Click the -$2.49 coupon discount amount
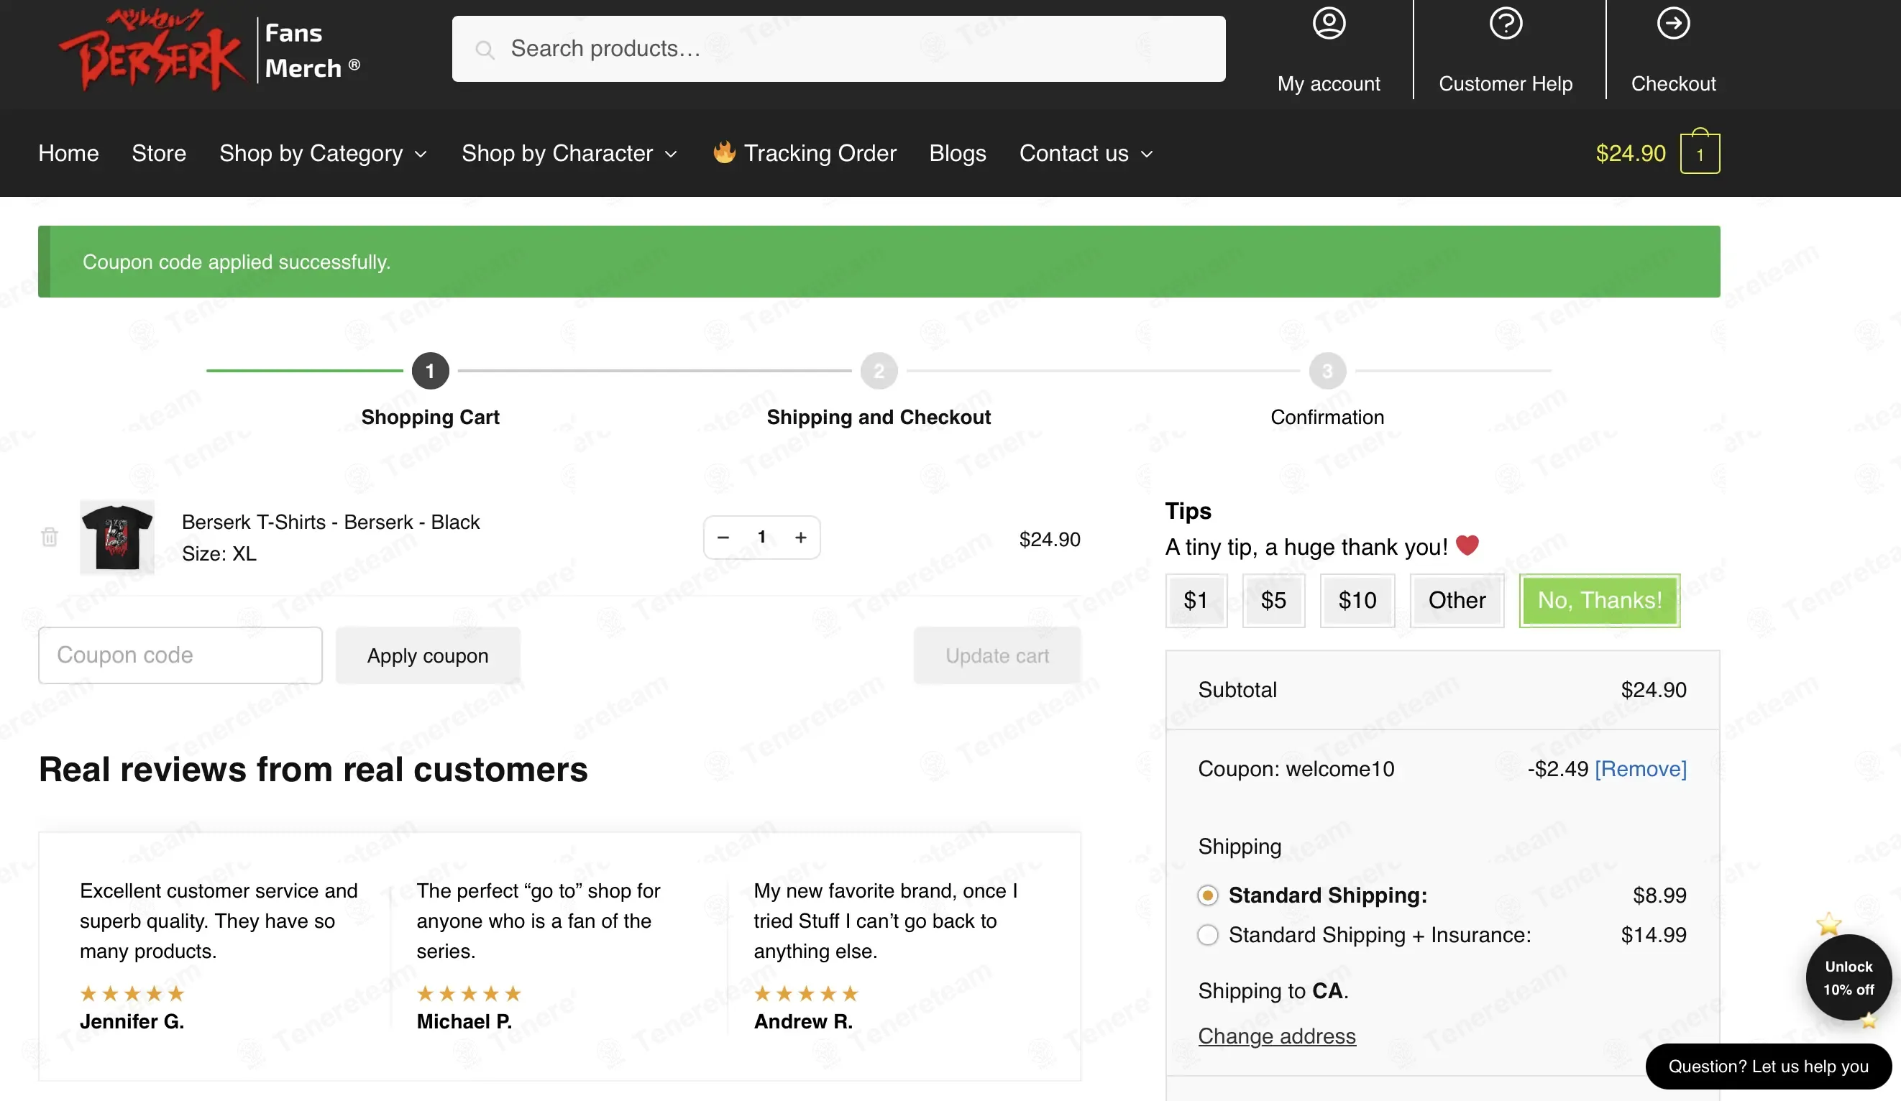 tap(1558, 768)
